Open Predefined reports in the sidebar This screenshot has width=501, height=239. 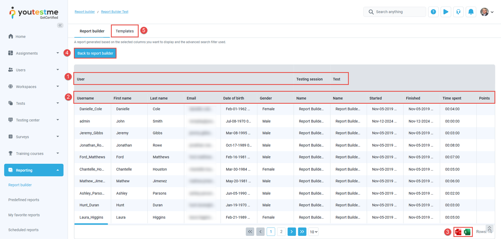click(x=24, y=200)
